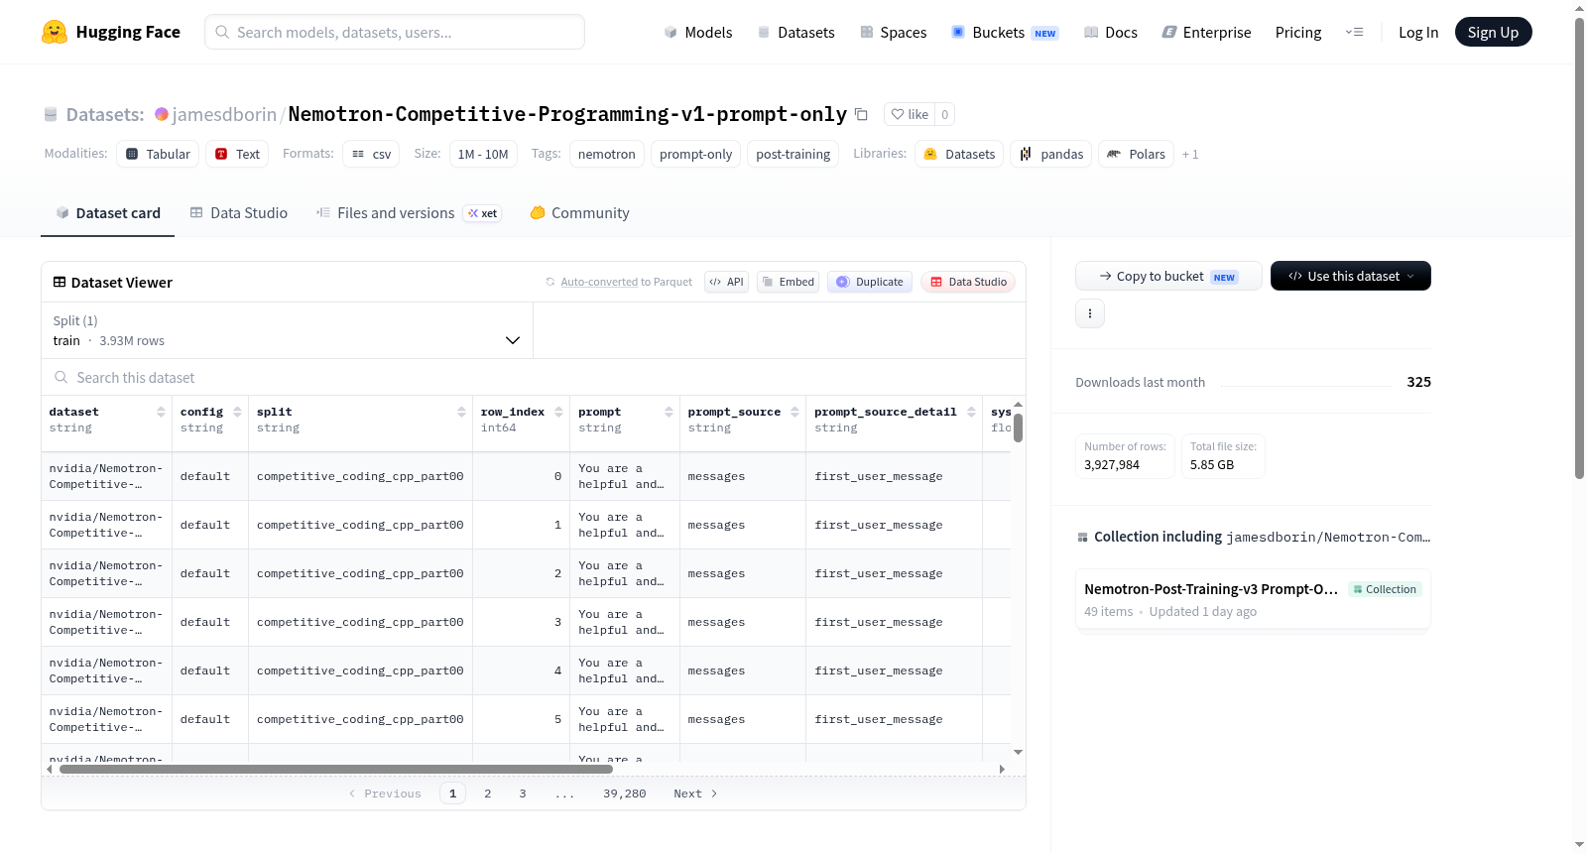This screenshot has width=1587, height=854.
Task: Select the post-training tag
Action: (x=793, y=154)
